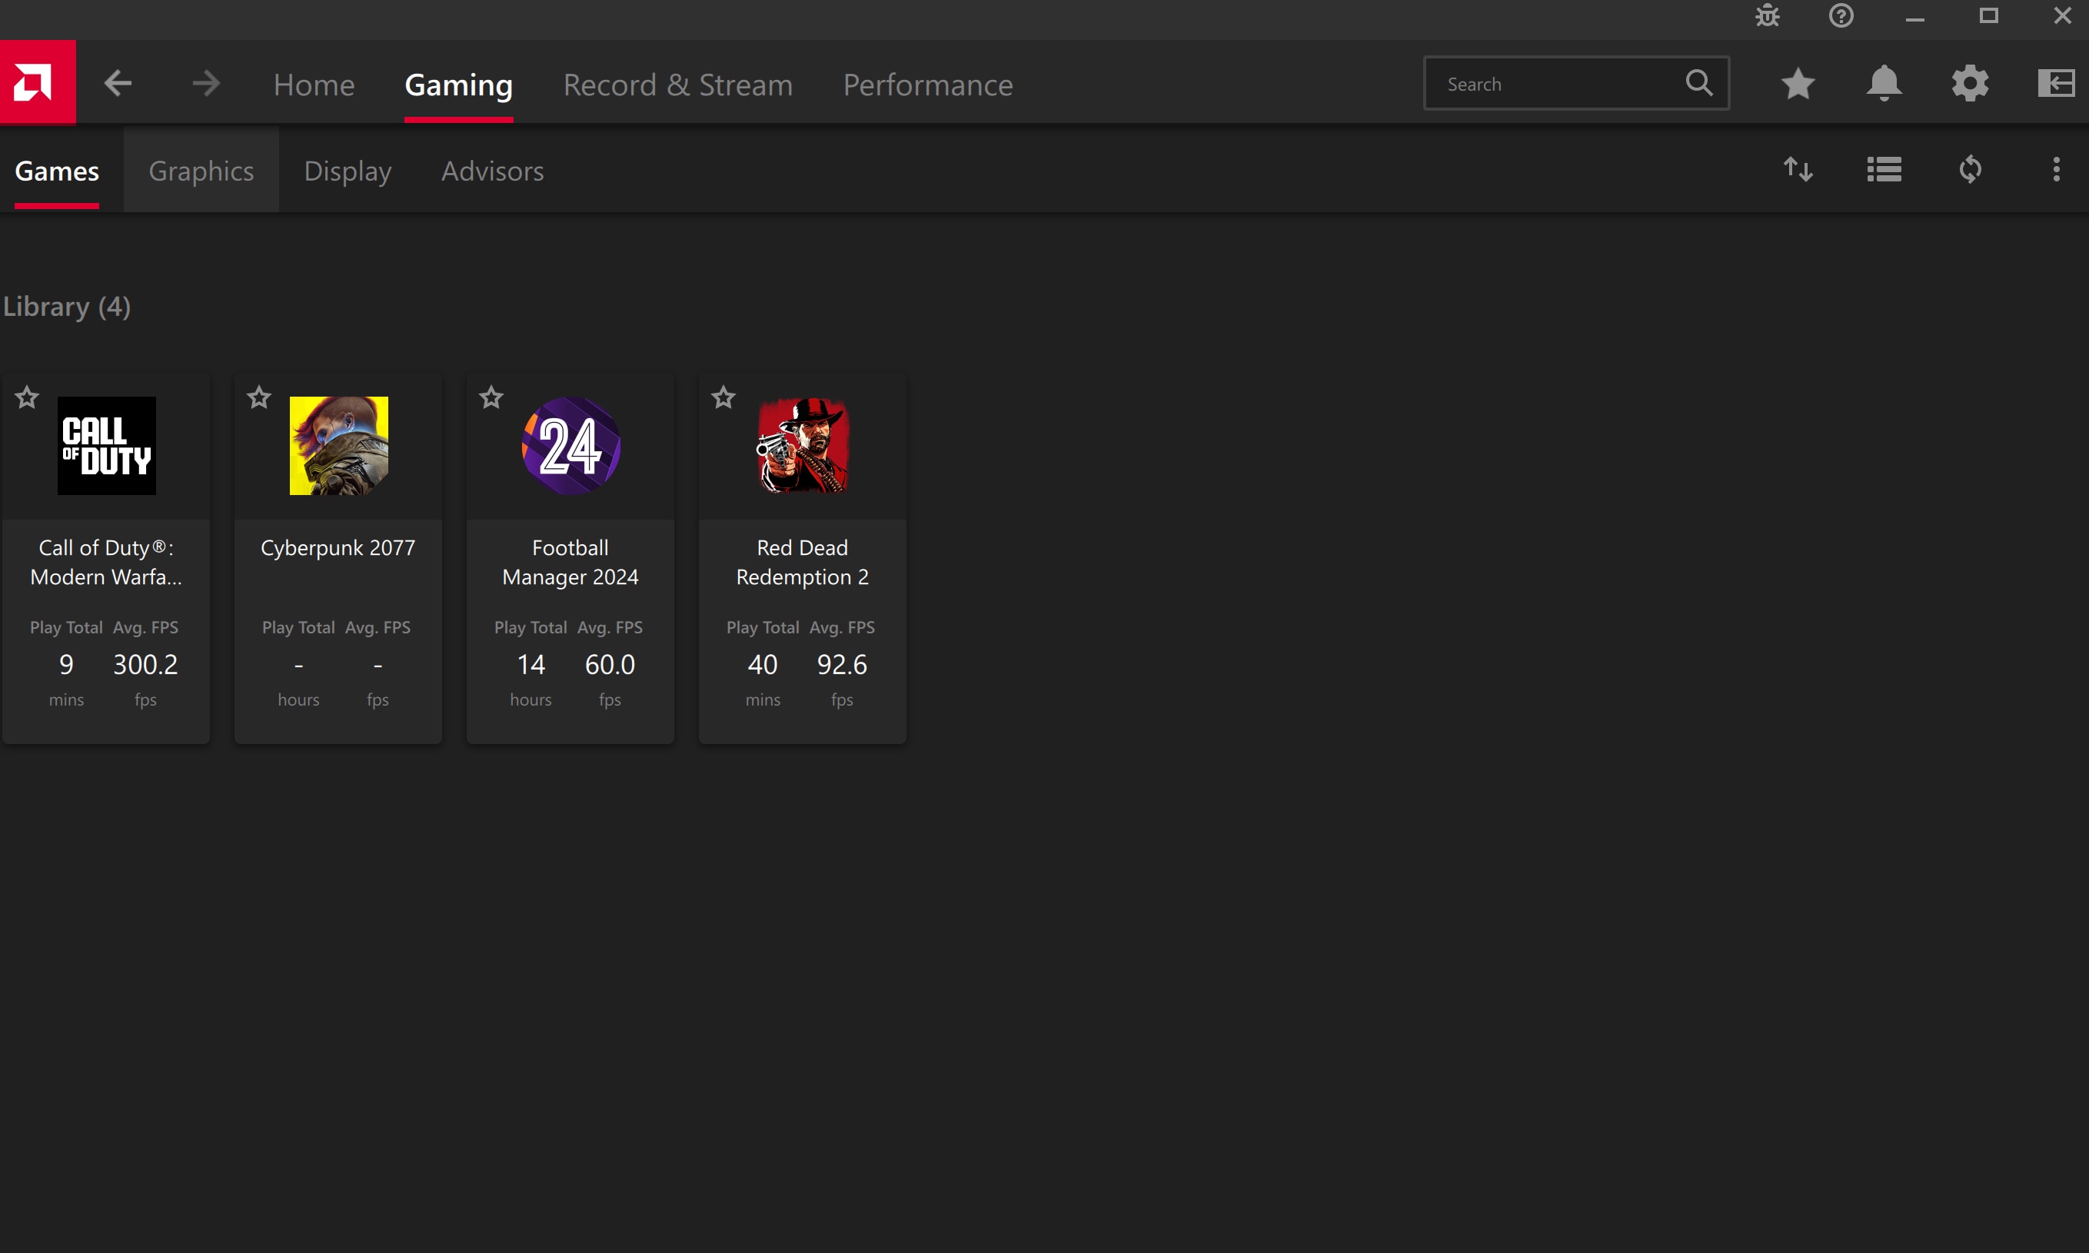Open the three-dot more options menu

click(2056, 170)
